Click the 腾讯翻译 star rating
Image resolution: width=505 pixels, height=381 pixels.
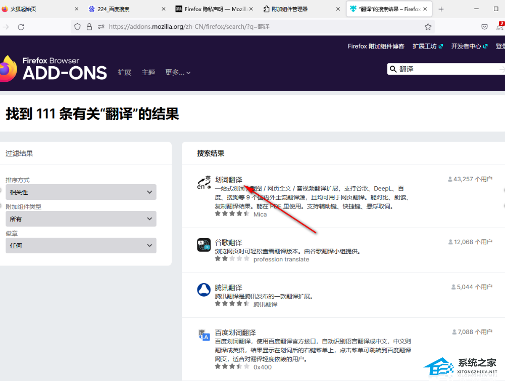232,304
